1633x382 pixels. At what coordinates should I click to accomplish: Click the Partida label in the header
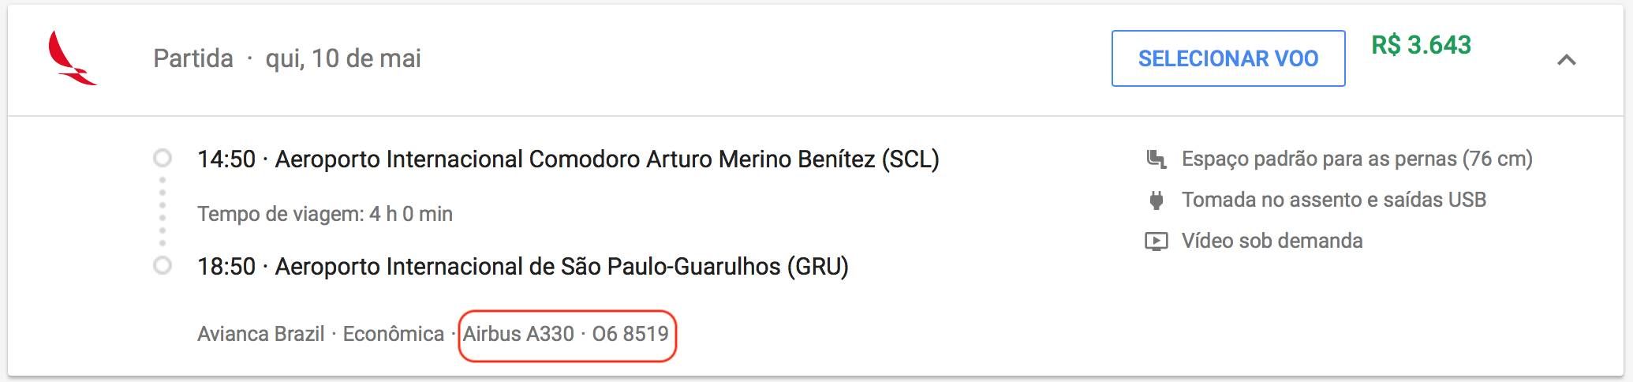pyautogui.click(x=193, y=58)
